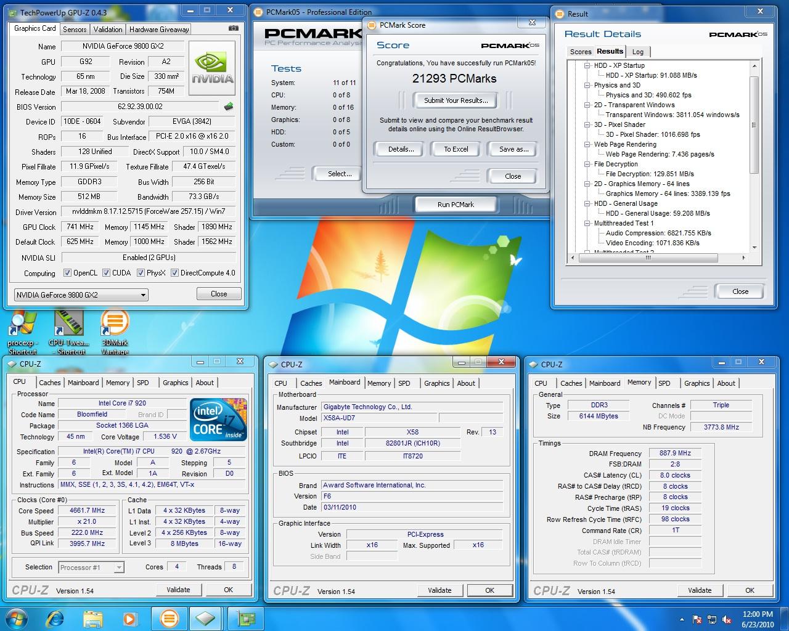Click GPU-Z title bar icon
The image size is (789, 631).
(14, 12)
